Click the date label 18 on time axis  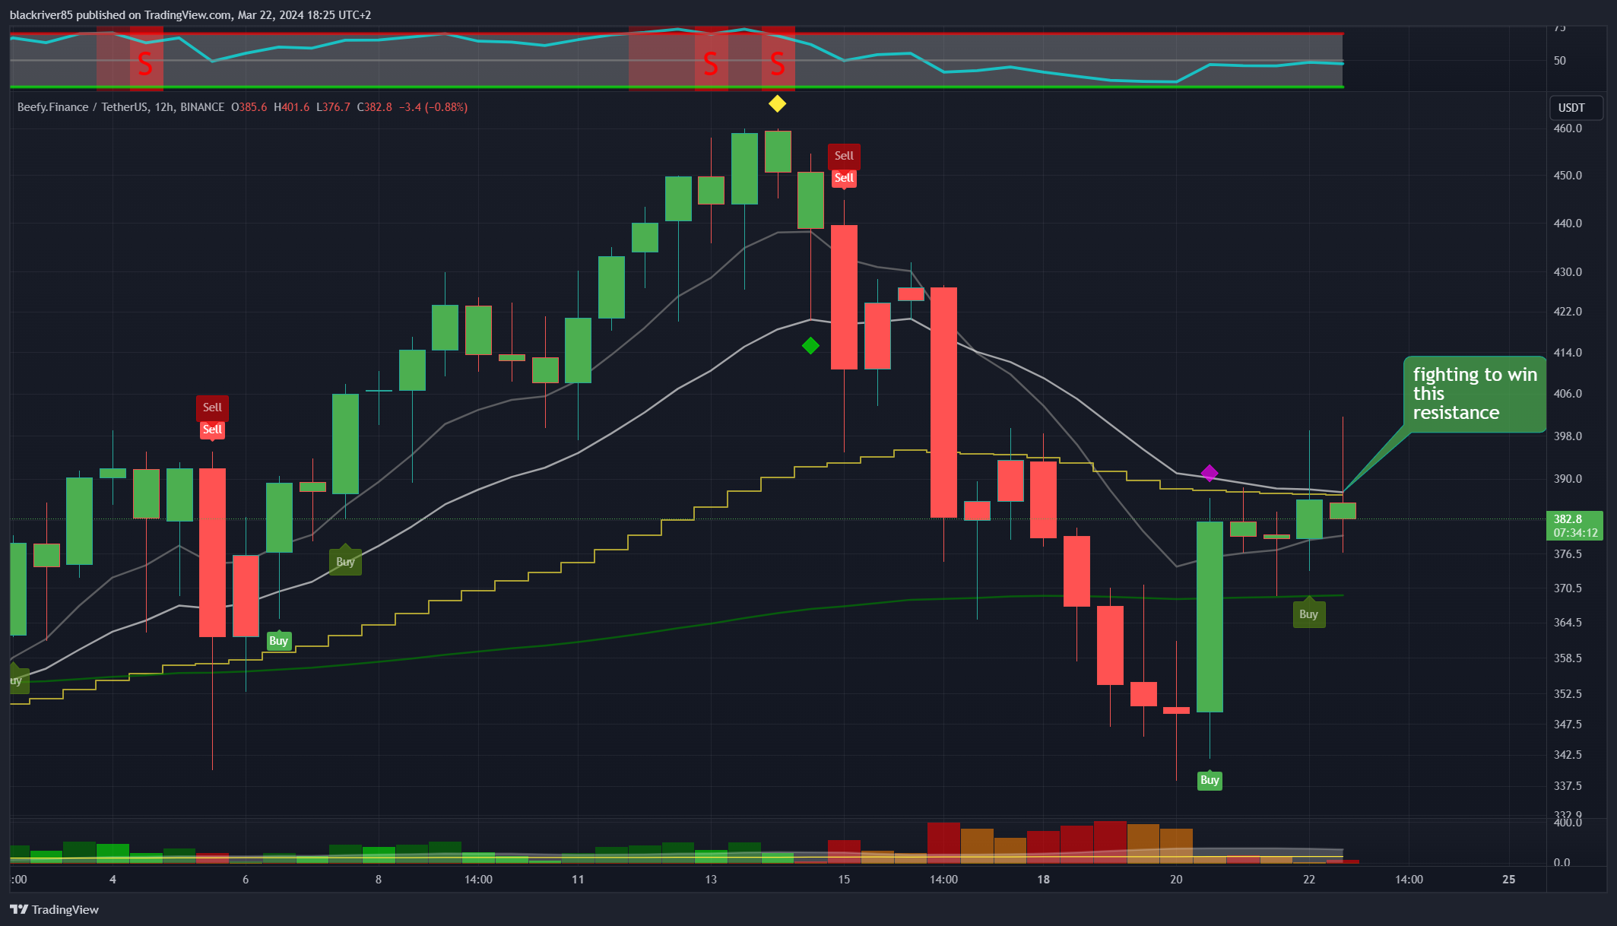click(1043, 880)
